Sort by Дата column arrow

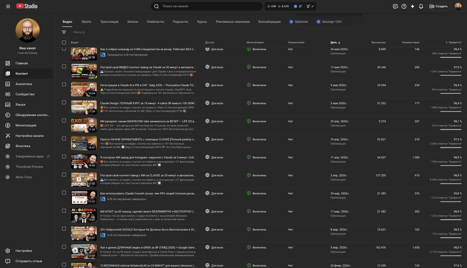(339, 43)
